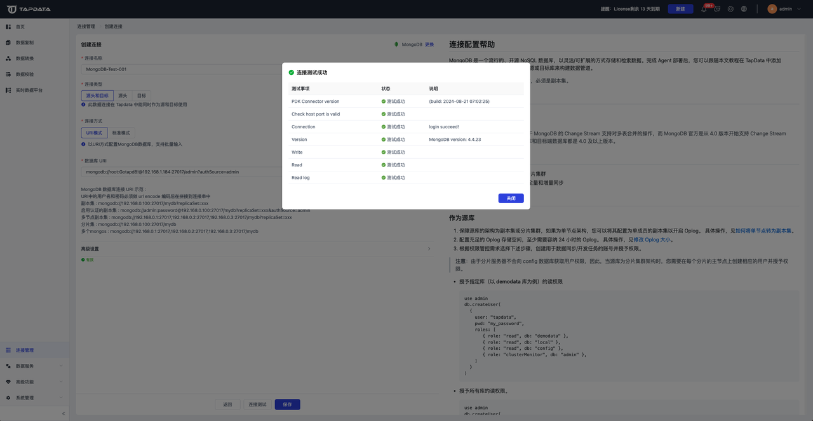Click the 作为源库 heading

(x=462, y=218)
